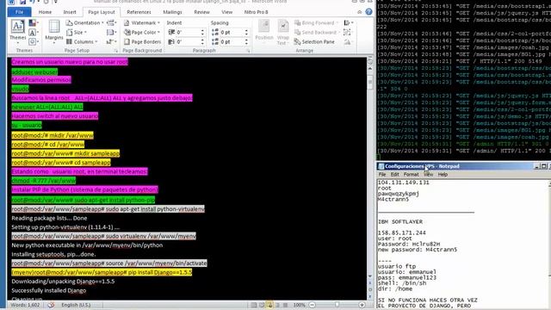Click Page Borders button
Screen dimensions: 551x310
coord(142,42)
